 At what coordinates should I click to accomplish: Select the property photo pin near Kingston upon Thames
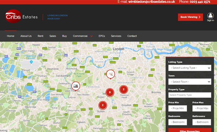(76, 86)
